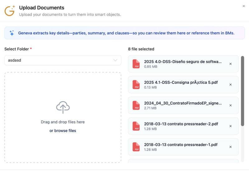249x173 pixels.
Task: Click the Geneva G logo icon
Action: (10, 11)
